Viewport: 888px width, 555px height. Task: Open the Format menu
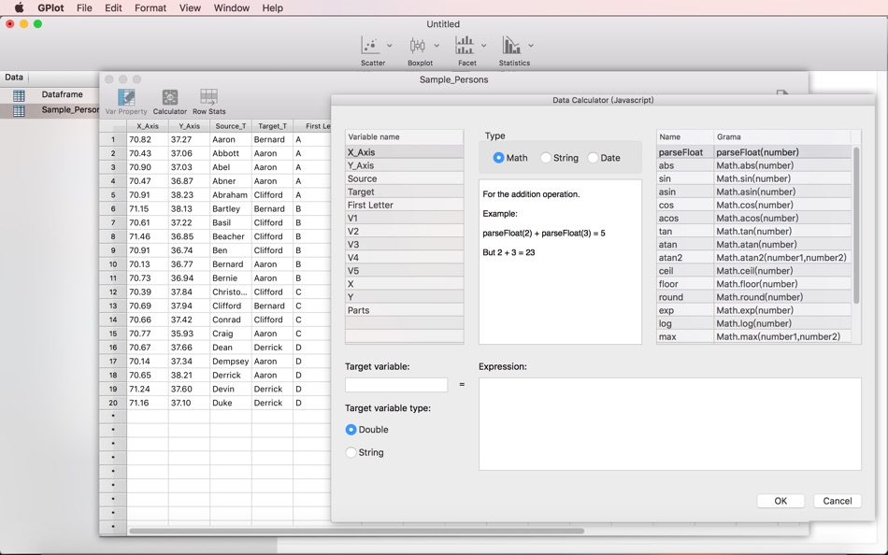tap(150, 7)
